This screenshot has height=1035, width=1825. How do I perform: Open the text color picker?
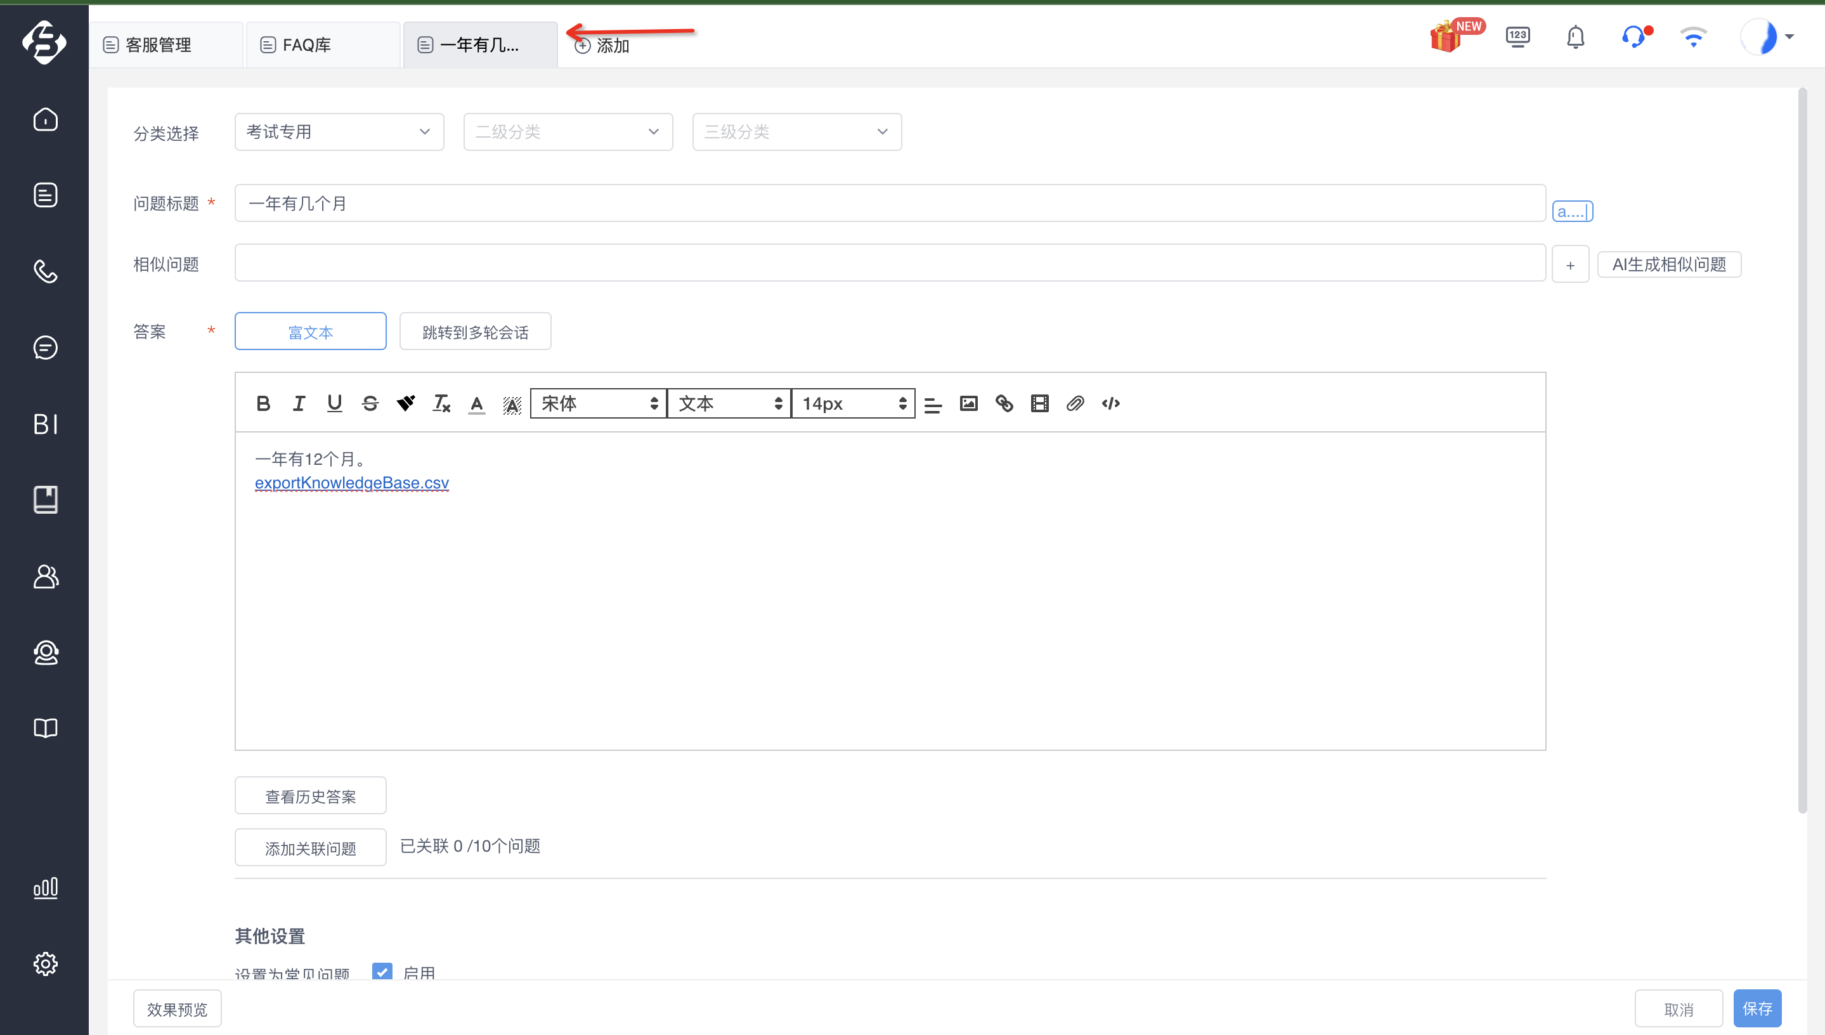pos(476,404)
